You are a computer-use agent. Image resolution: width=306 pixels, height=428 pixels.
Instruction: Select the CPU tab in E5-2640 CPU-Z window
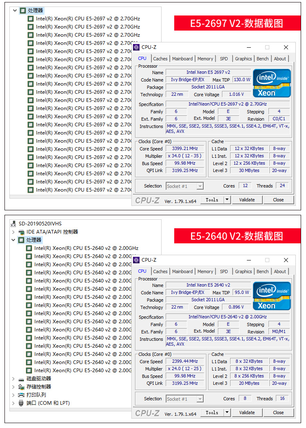tap(142, 271)
